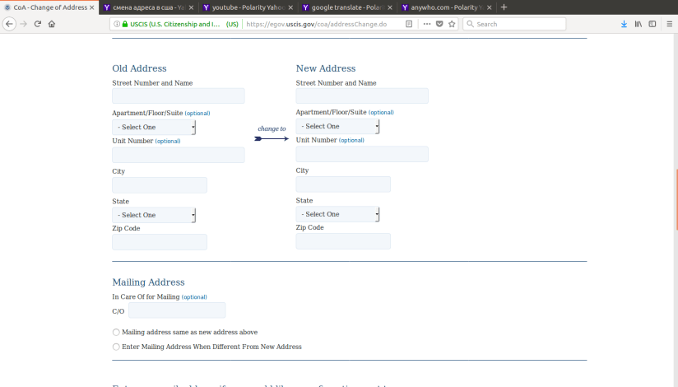Select 'Mailing address same as new address above'
This screenshot has width=678, height=387.
click(116, 332)
